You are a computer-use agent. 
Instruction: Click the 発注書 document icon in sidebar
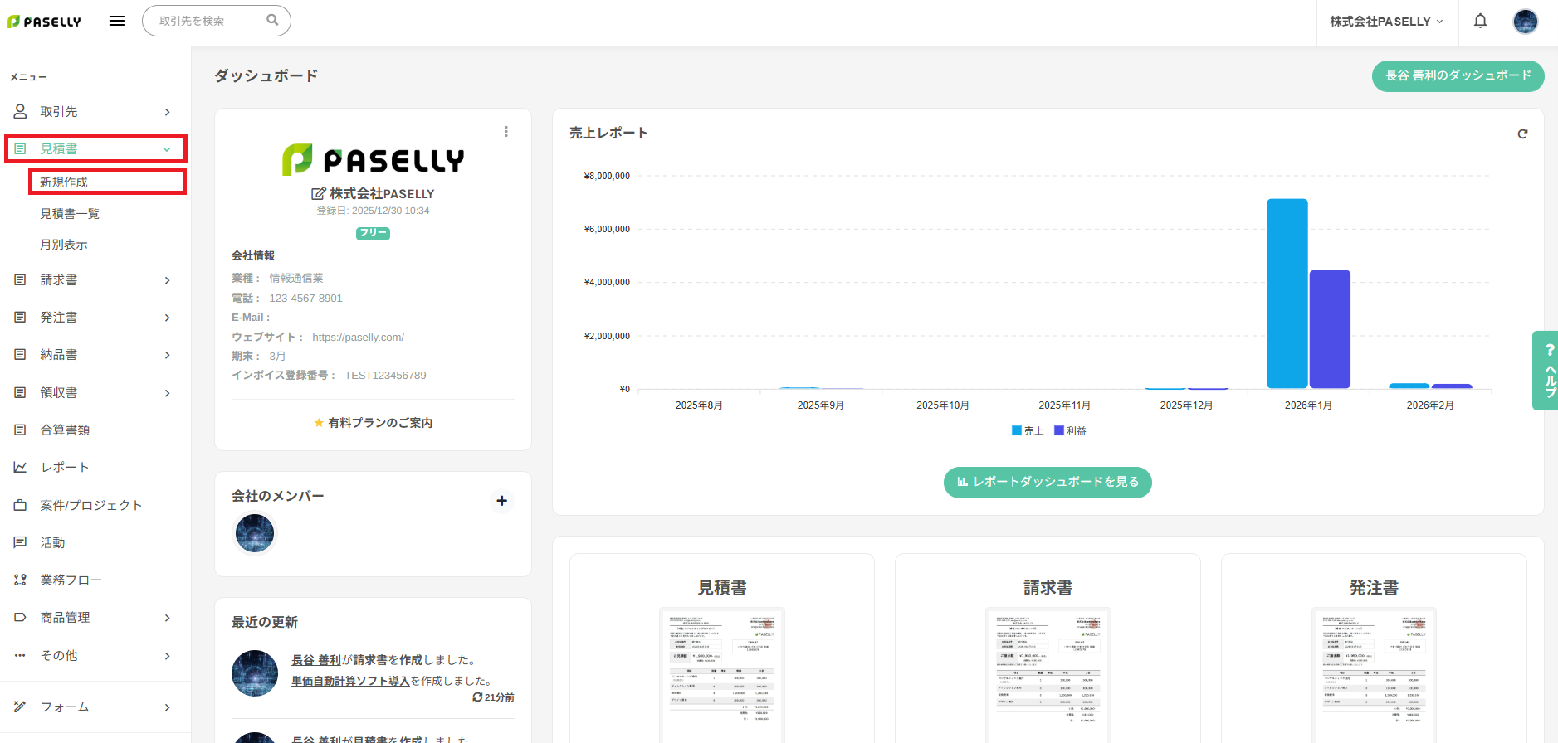(x=20, y=317)
